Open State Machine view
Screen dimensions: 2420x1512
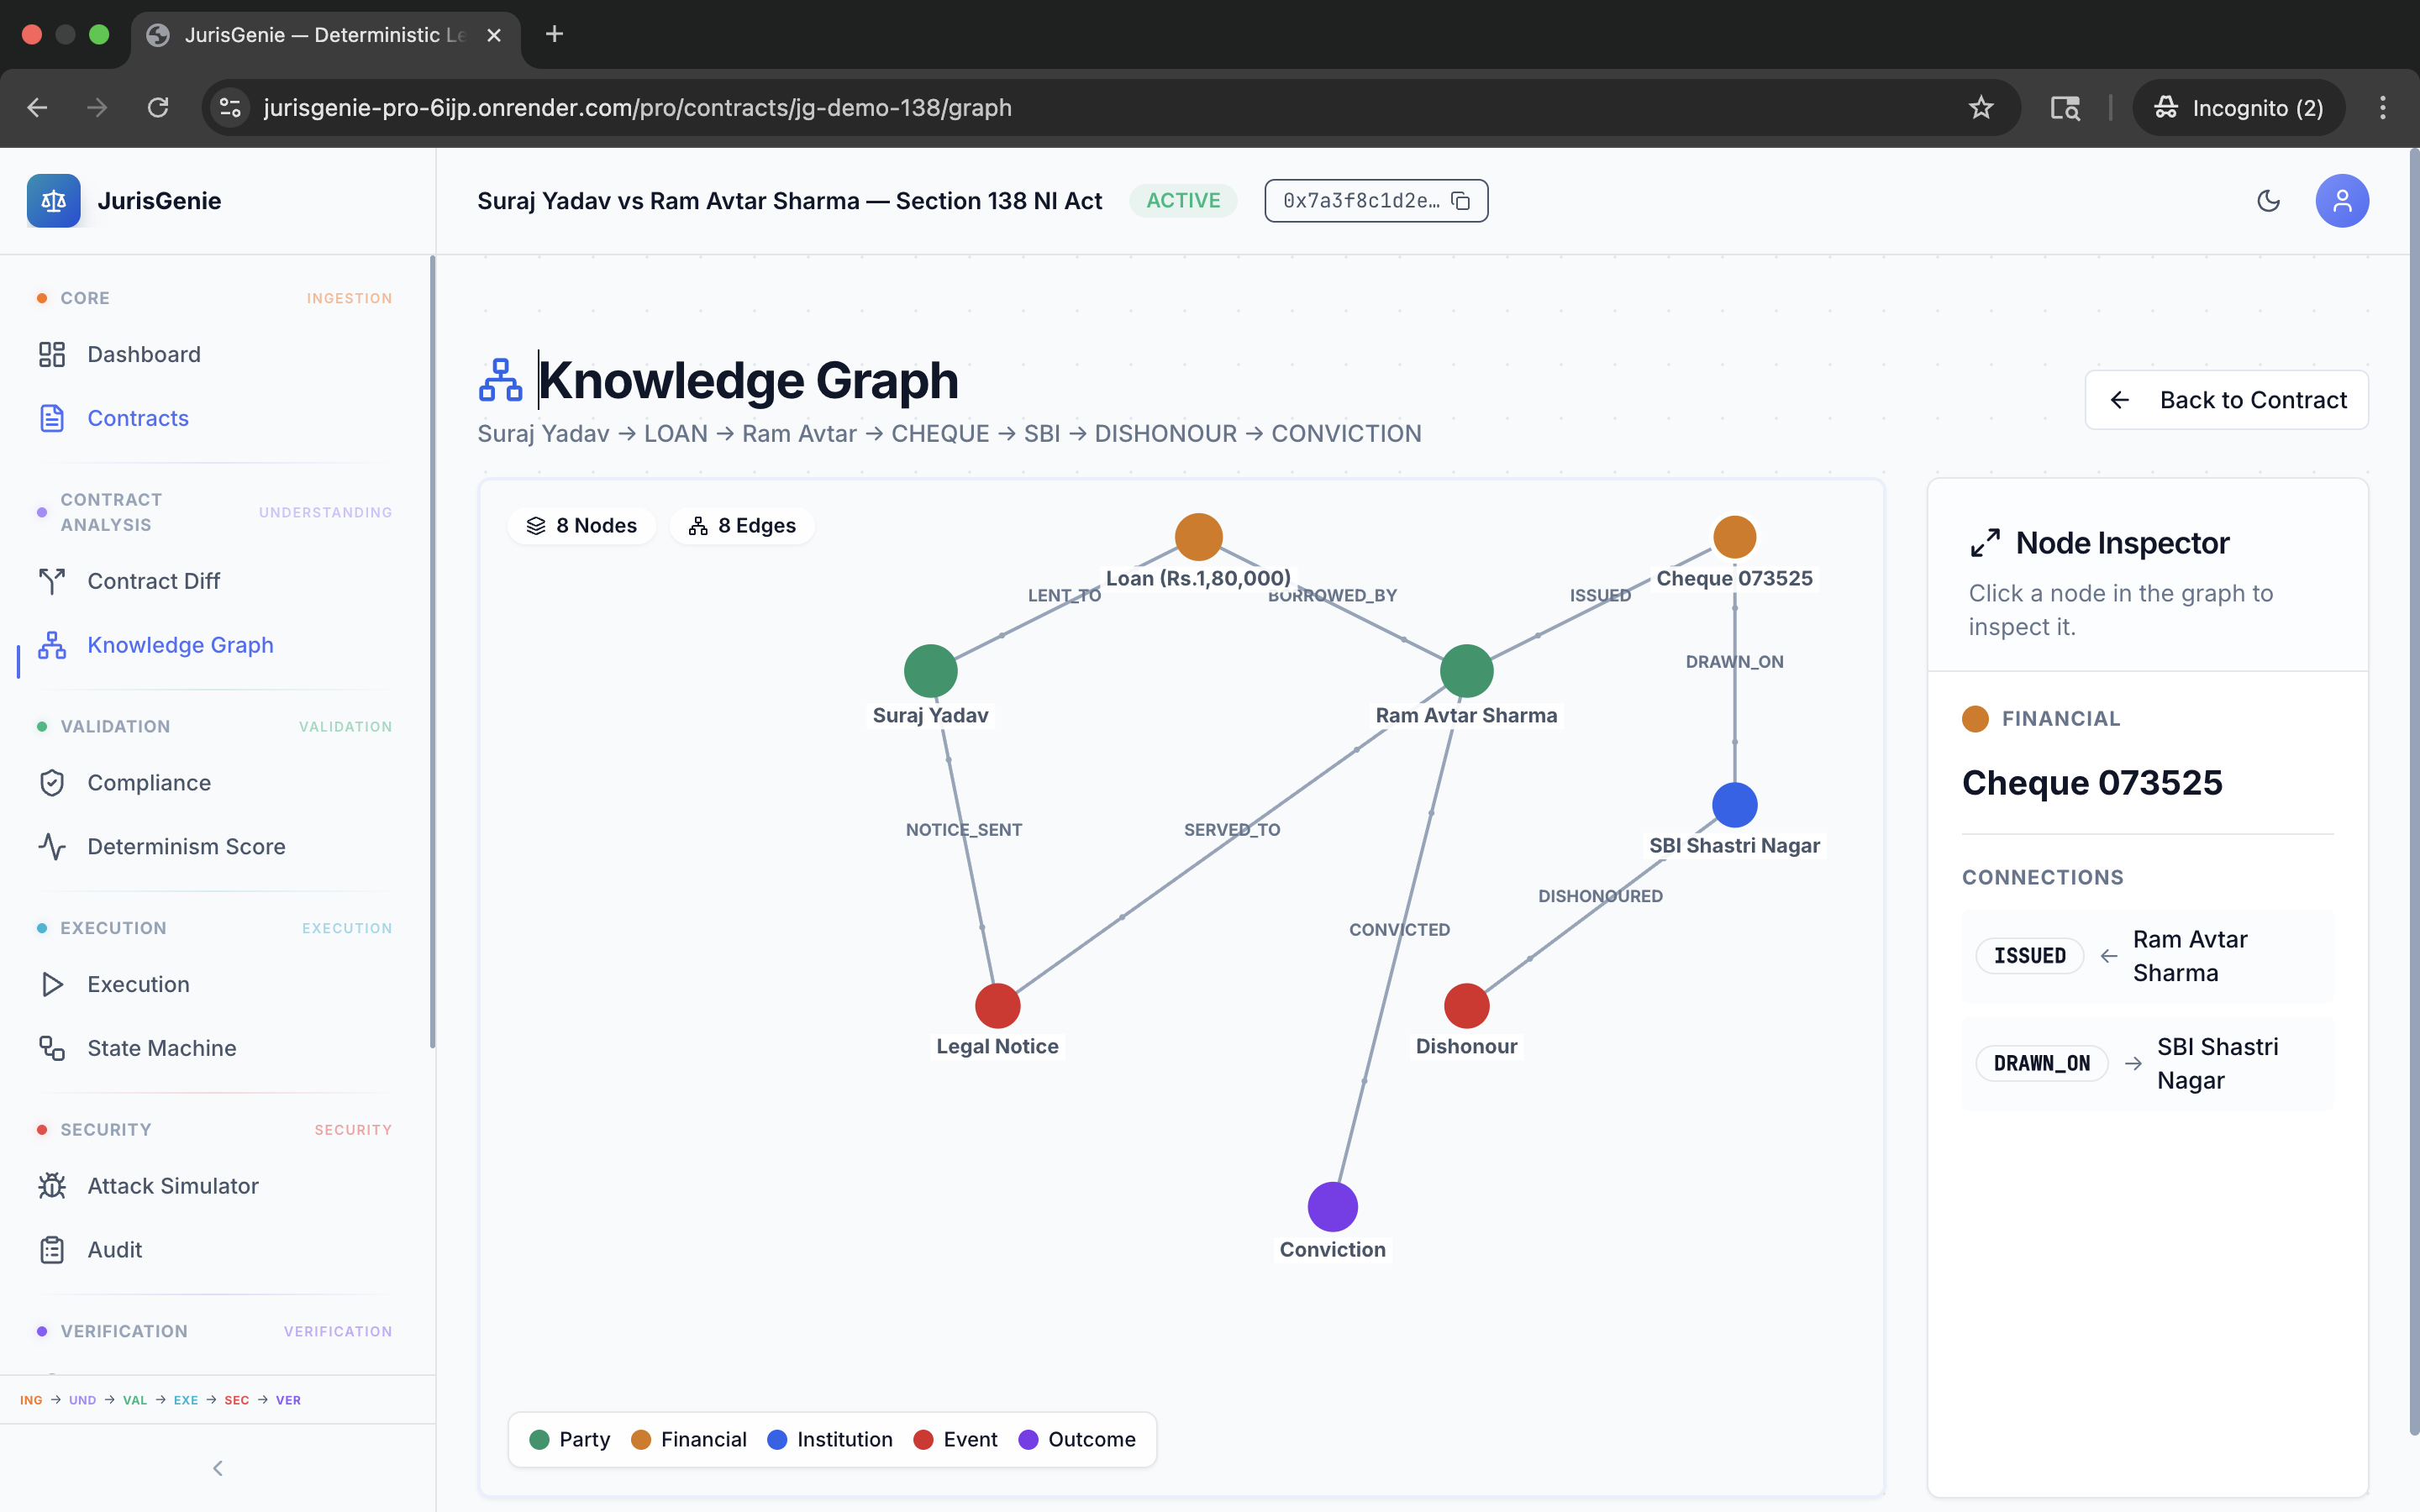coord(161,1048)
